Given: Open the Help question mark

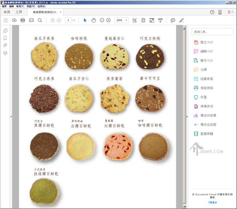Looking at the screenshot, I should [x=212, y=12].
